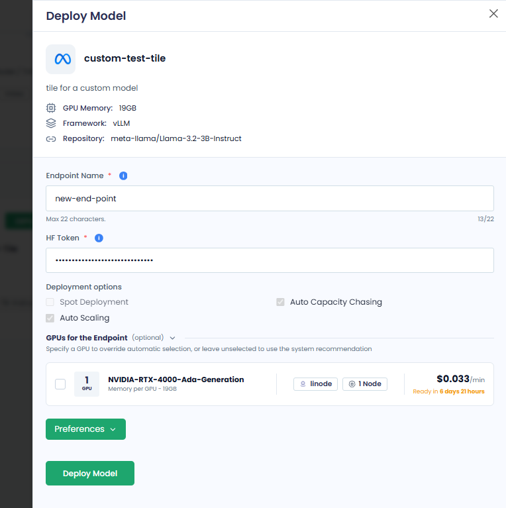The height and width of the screenshot is (508, 506).
Task: Click the Deployment options heading
Action: [x=83, y=287]
